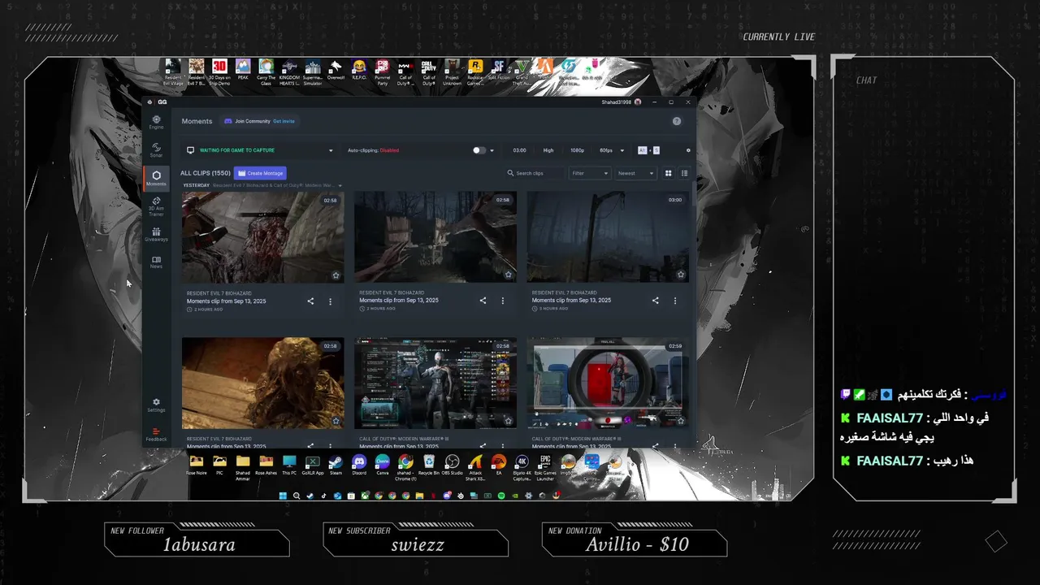Screen dimensions: 1040x585
Task: Open GoXLR App desktop shortcut
Action: point(313,465)
